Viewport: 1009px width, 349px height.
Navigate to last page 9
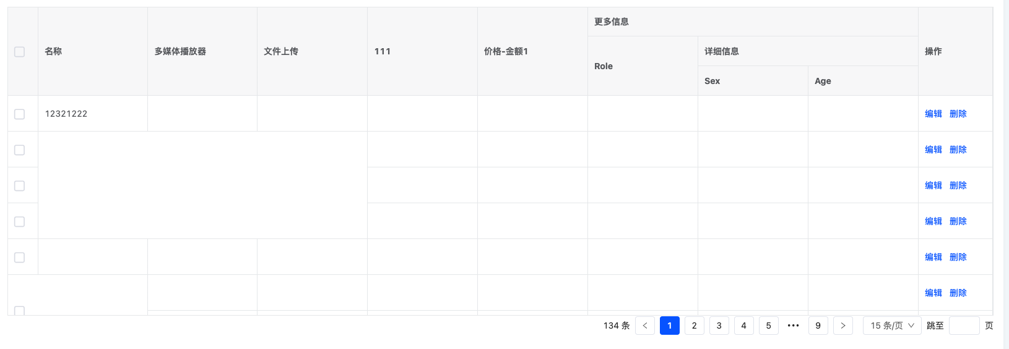click(818, 326)
